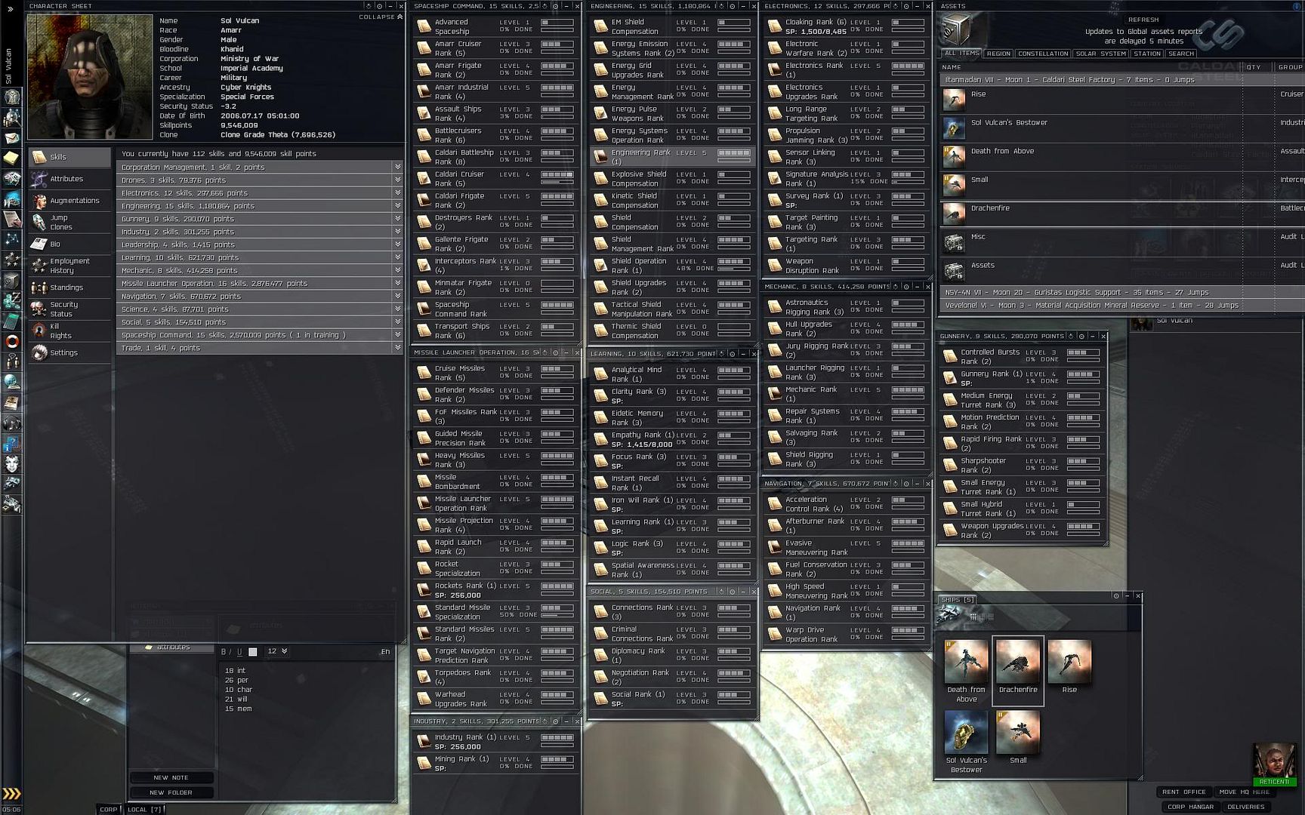Open the assets cube icon in the sidebar
The image size is (1305, 815).
[x=12, y=281]
